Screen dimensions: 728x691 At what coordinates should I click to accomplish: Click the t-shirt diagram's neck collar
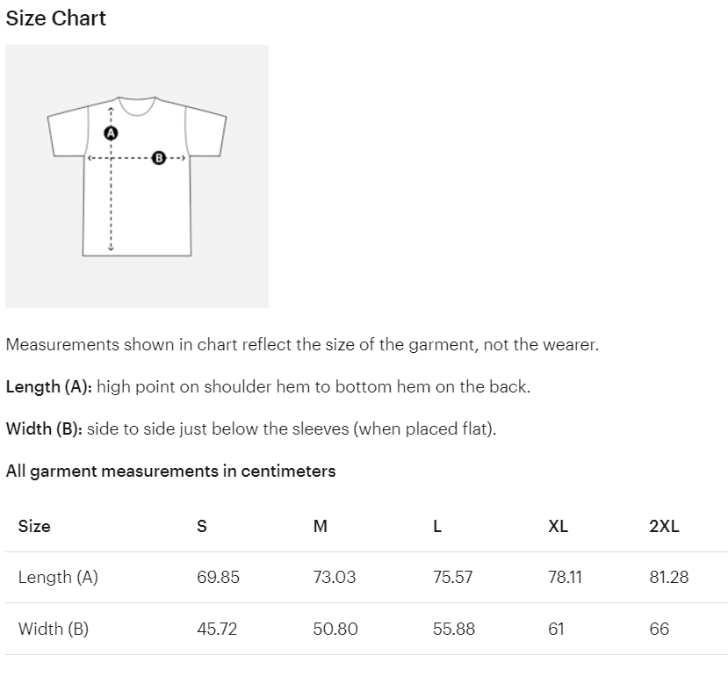click(137, 105)
